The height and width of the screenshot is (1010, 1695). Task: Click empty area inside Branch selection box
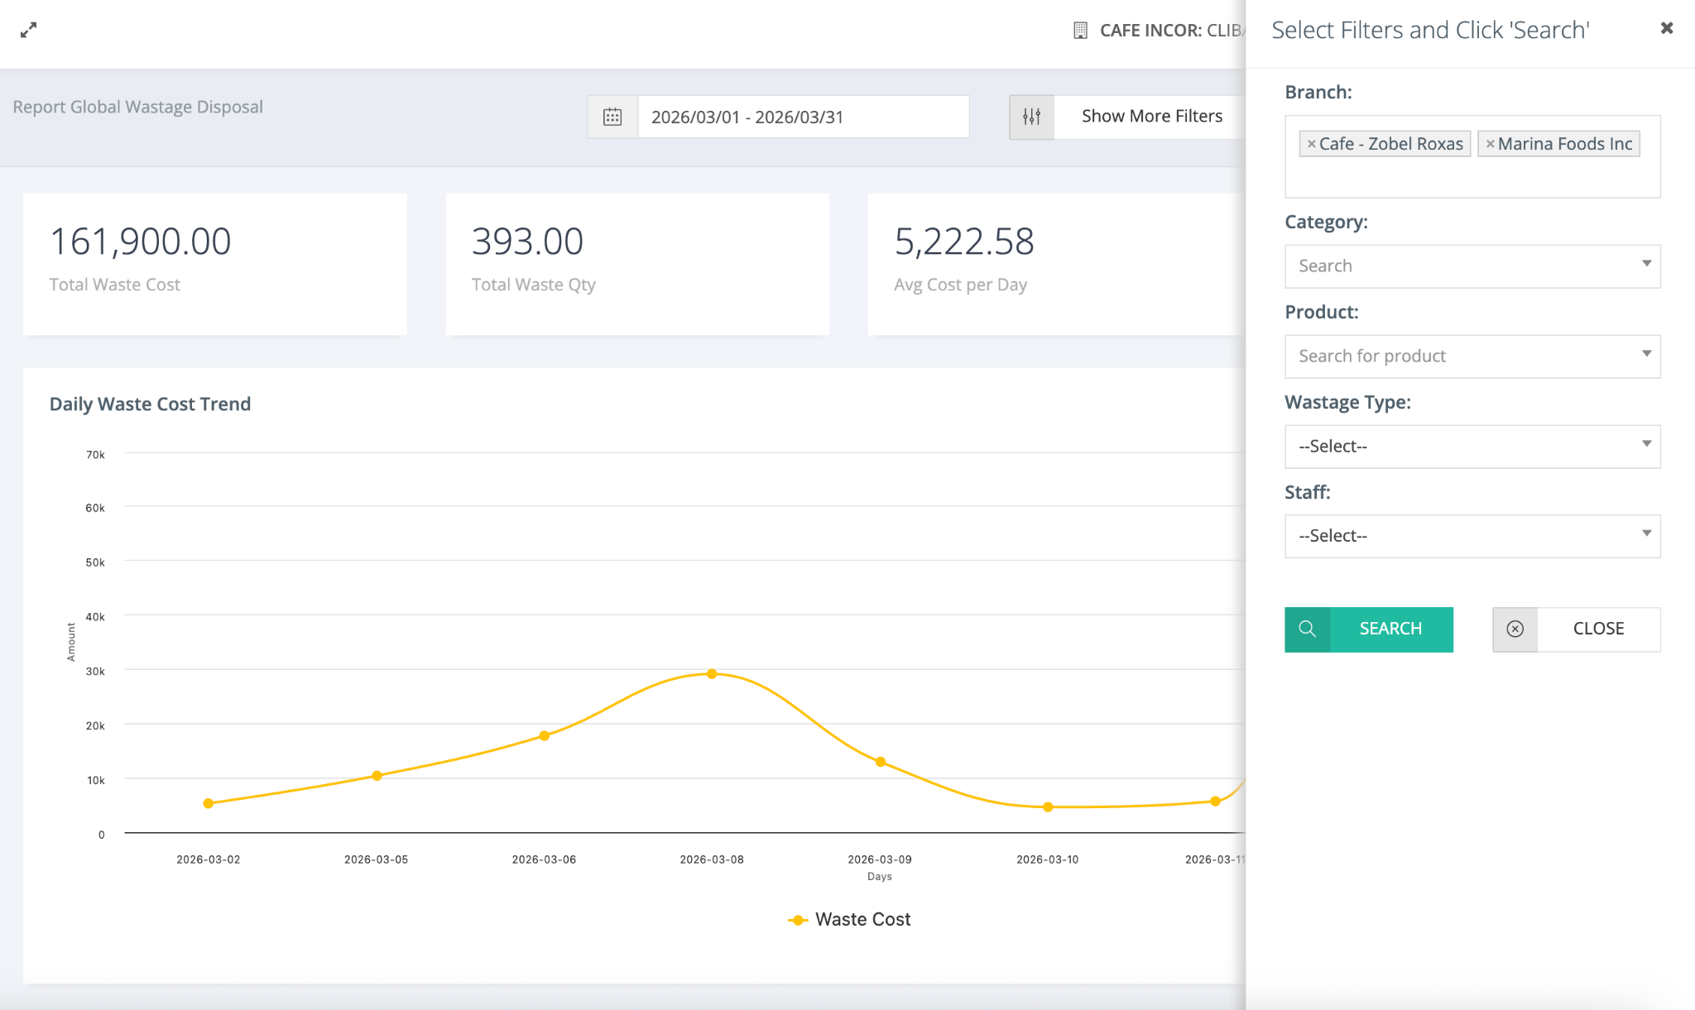click(x=1472, y=179)
